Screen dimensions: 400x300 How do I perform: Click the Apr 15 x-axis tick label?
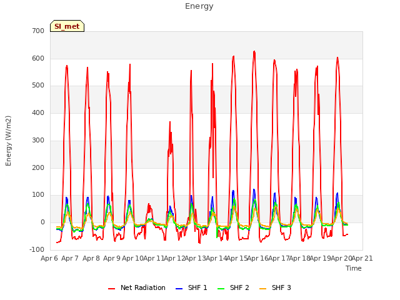[237, 258]
